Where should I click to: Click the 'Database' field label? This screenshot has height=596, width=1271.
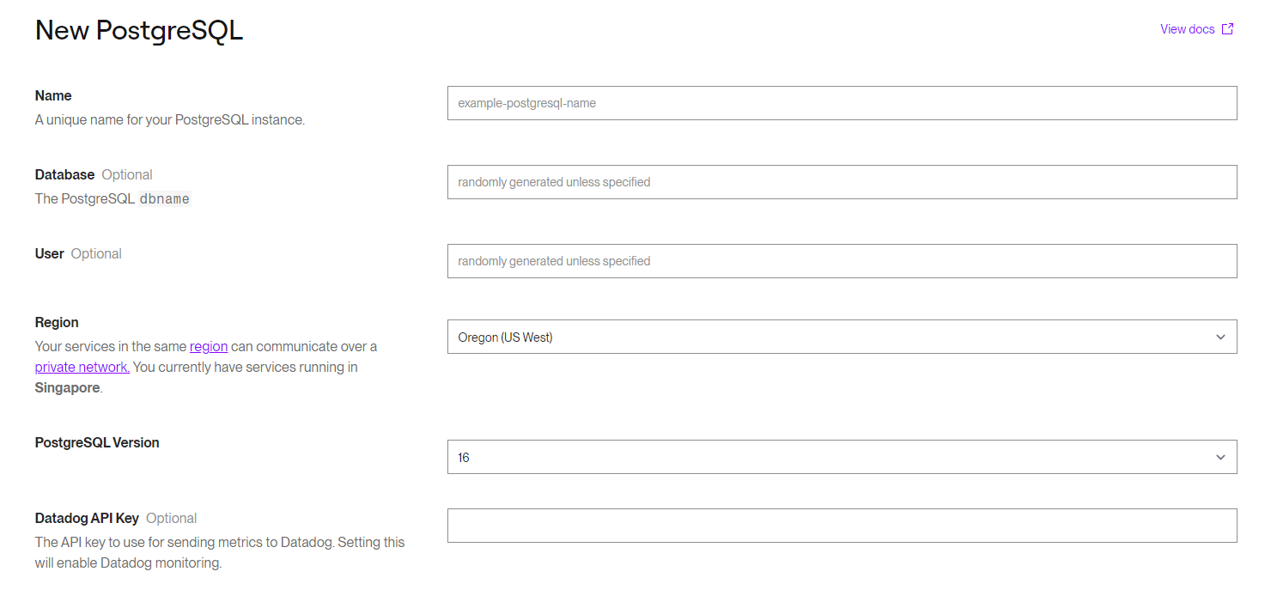[64, 175]
